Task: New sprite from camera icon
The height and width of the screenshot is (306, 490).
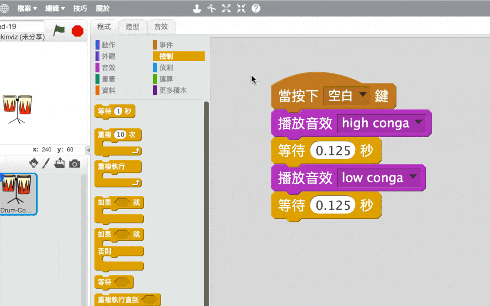Action: pos(74,164)
